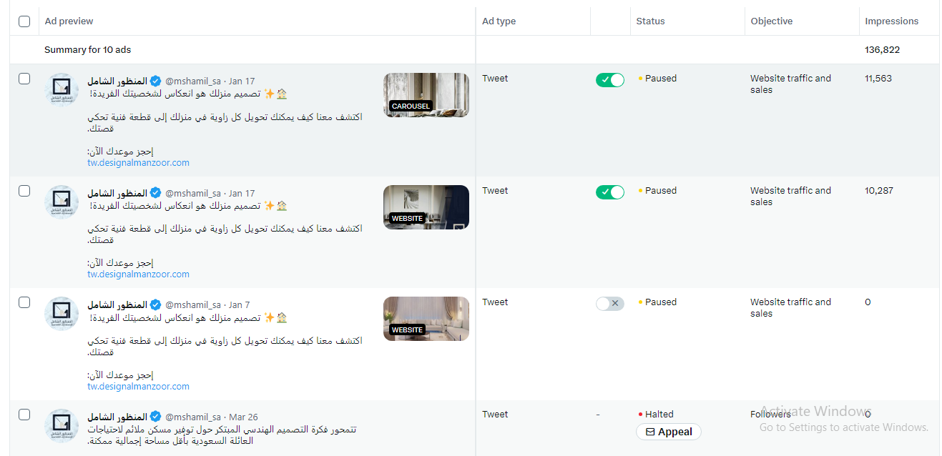Open tw.designalmanzoor.com link in first ad
Image resolution: width=942 pixels, height=456 pixels.
139,162
